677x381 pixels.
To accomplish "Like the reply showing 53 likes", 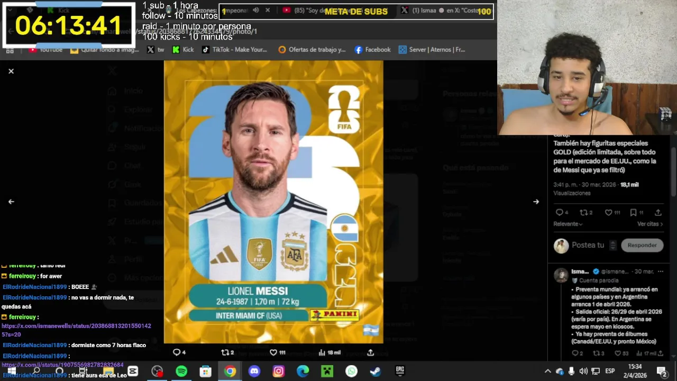I will (x=618, y=353).
